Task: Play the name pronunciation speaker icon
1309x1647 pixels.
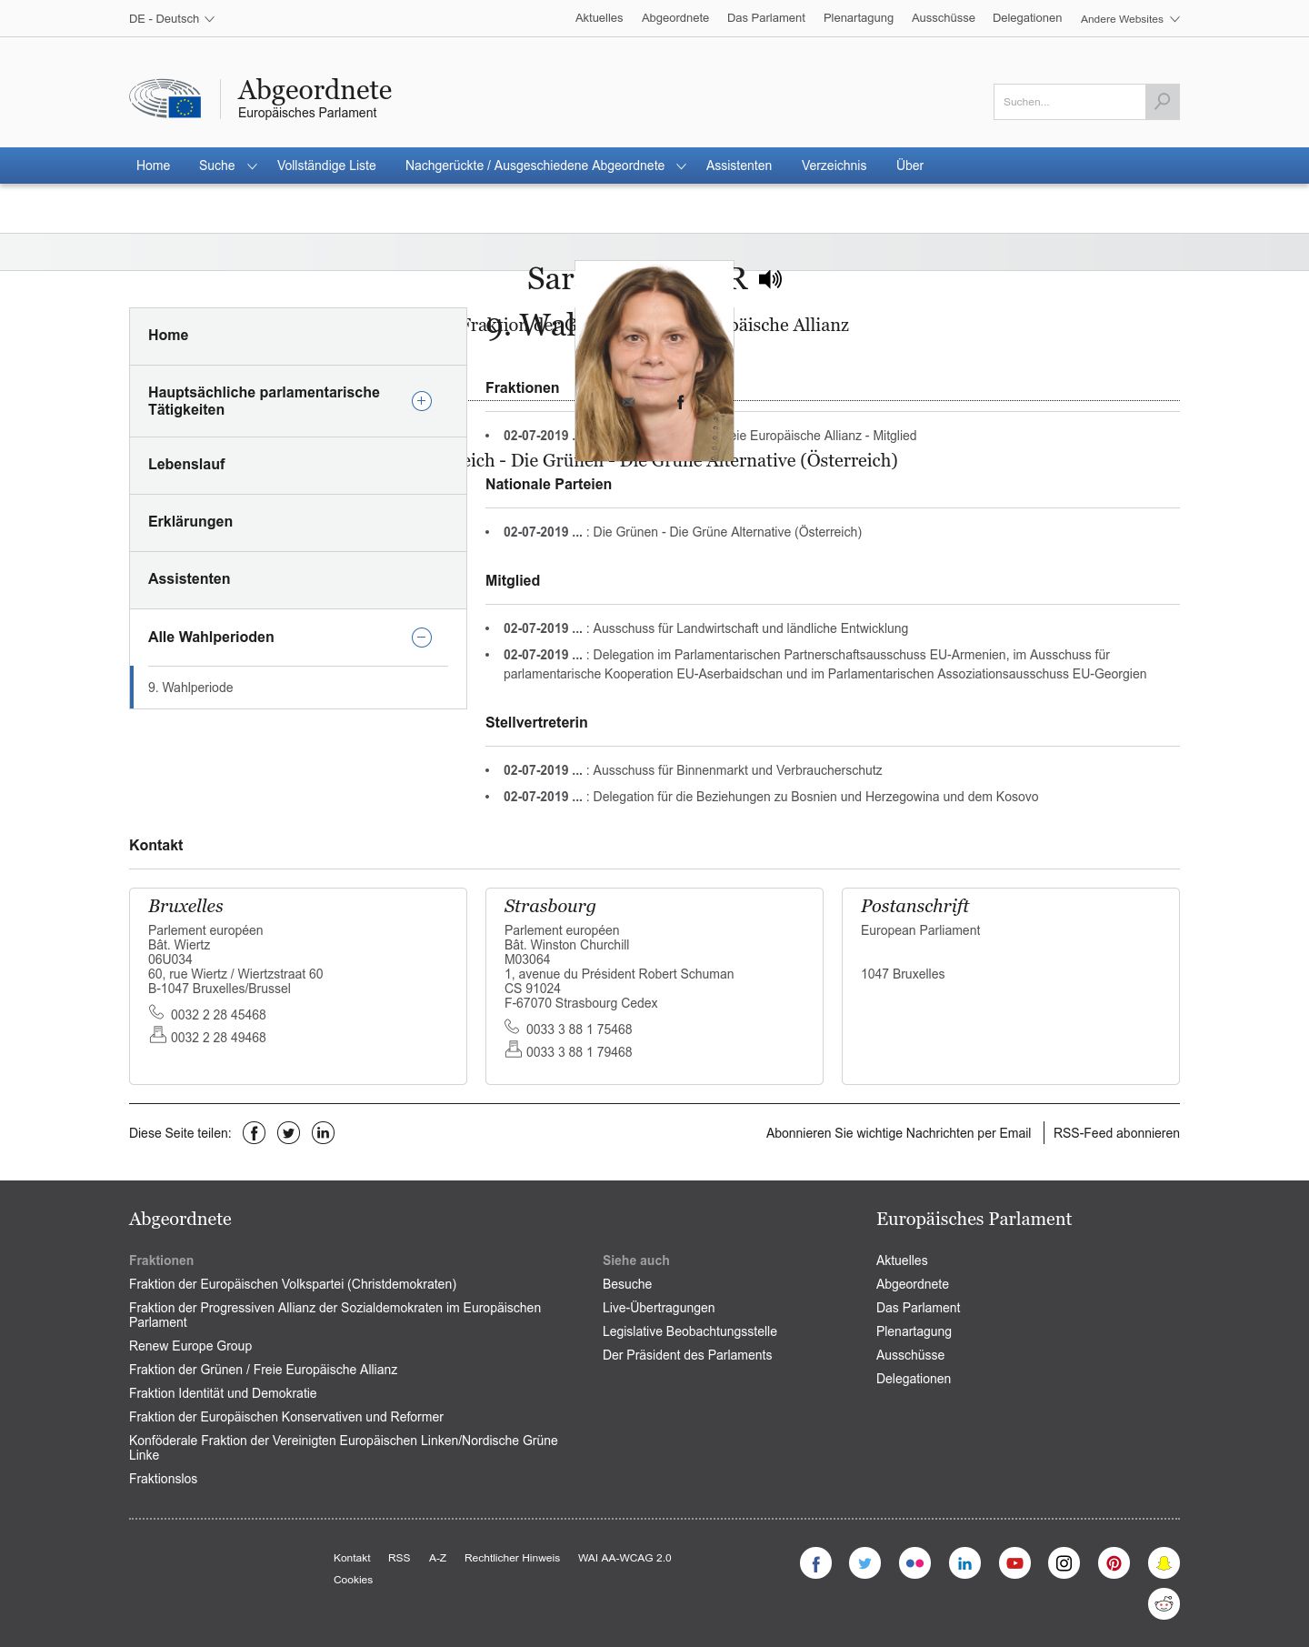Action: pyautogui.click(x=770, y=279)
